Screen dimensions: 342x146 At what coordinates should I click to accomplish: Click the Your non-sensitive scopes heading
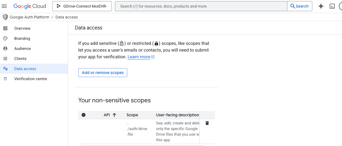click(x=114, y=100)
